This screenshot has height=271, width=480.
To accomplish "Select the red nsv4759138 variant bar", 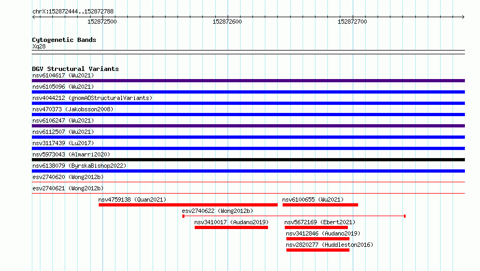I will 188,205.
